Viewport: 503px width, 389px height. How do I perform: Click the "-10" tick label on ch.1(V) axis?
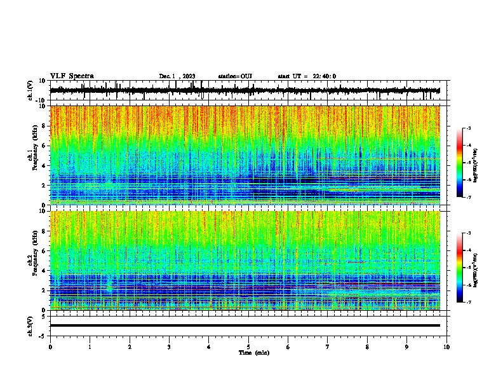41,100
